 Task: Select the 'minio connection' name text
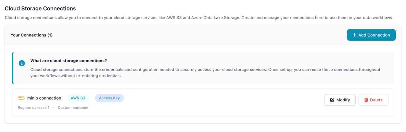click(44, 98)
